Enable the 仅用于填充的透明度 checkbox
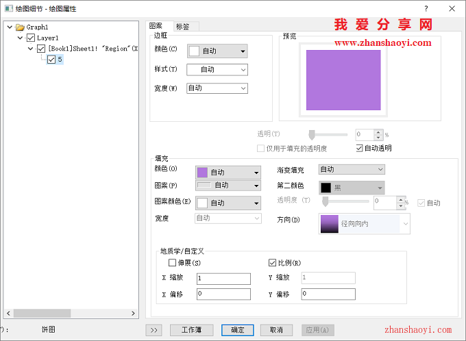This screenshot has width=466, height=341. 260,148
